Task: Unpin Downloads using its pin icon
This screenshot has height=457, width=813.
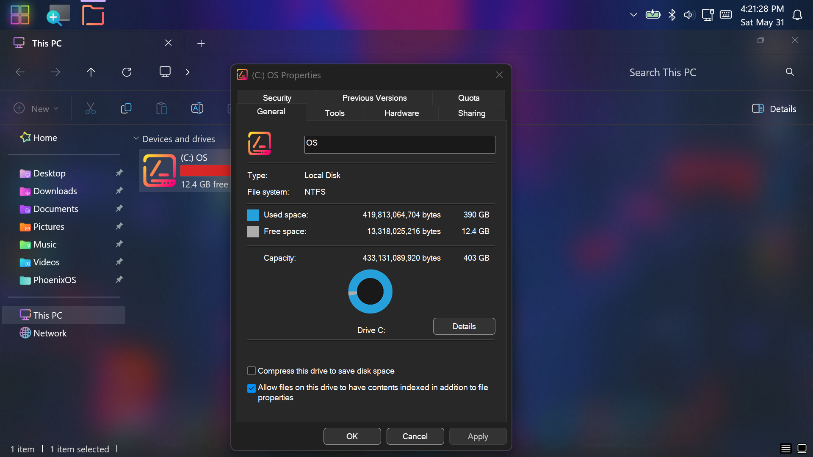Action: pyautogui.click(x=119, y=190)
